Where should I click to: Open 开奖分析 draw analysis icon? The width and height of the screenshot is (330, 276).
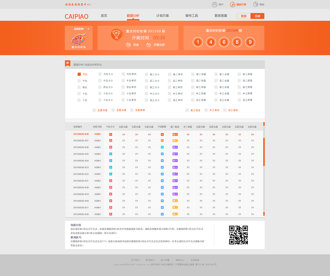tap(149, 45)
